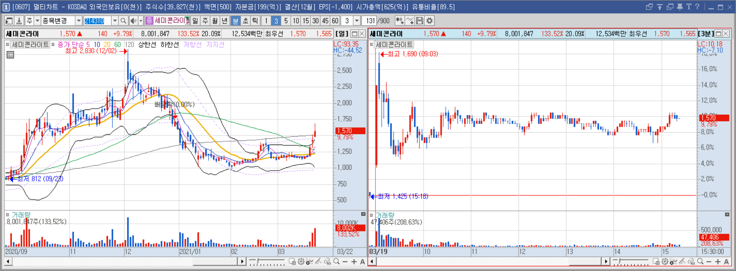Expand the stock code 214310 history dropdown

pos(115,21)
